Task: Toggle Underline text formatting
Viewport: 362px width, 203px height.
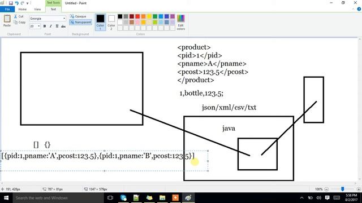Action: point(57,27)
